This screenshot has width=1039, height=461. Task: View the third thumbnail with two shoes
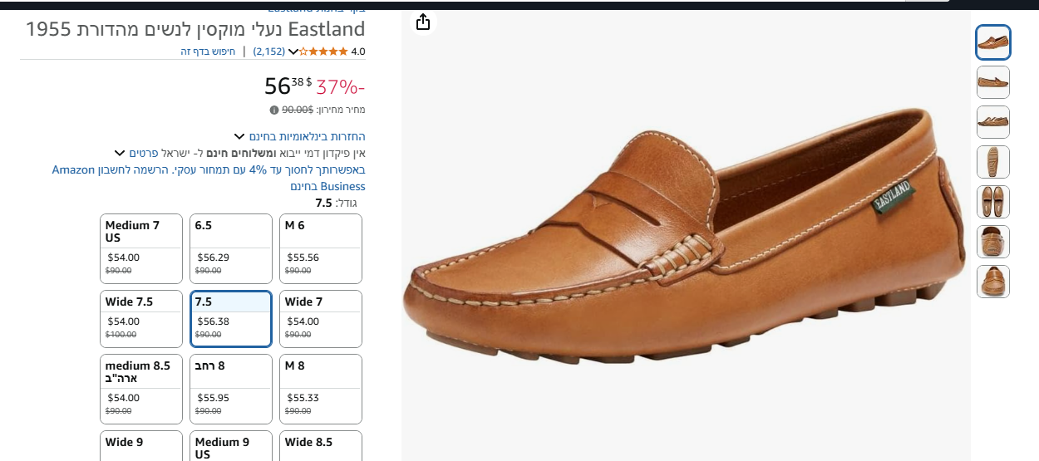(992, 122)
